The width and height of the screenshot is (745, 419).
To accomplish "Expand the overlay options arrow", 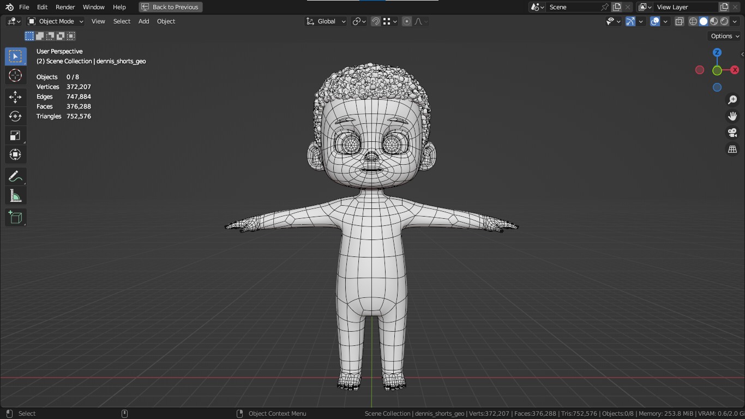I will point(666,21).
